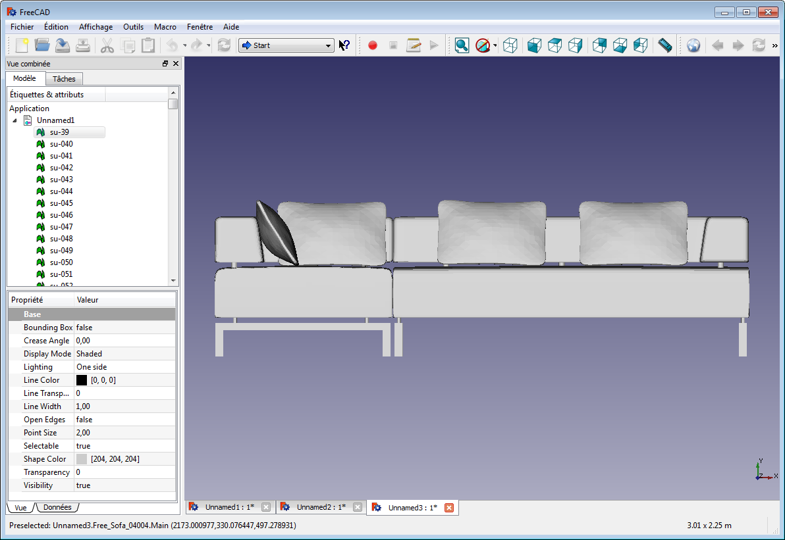Open the Macro menu
This screenshot has height=540, width=785.
[165, 27]
